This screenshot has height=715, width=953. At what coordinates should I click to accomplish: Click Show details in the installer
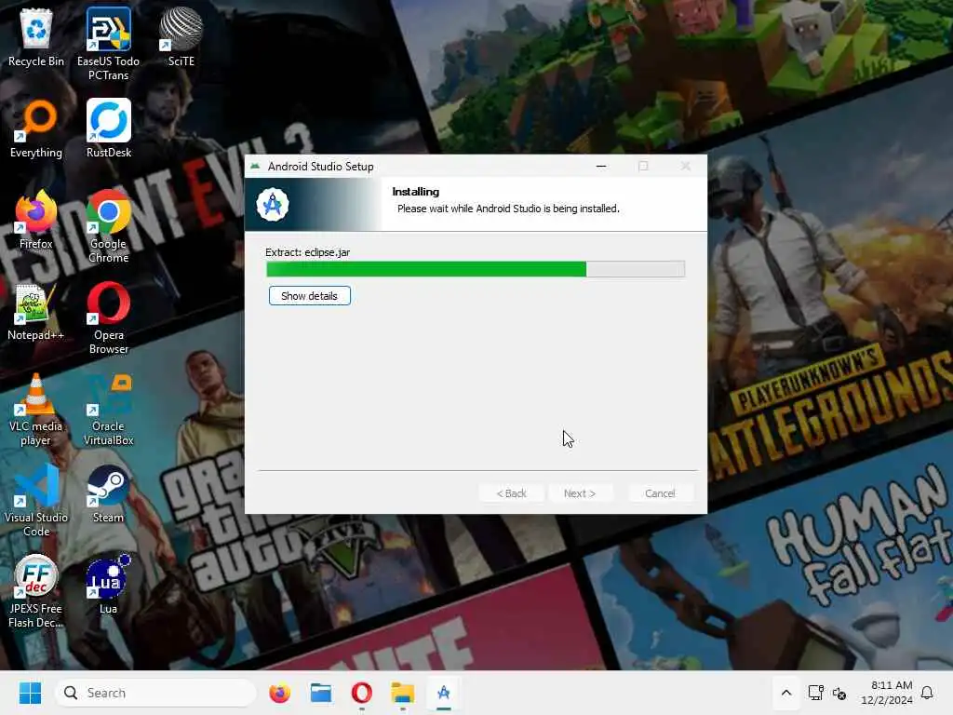(309, 296)
